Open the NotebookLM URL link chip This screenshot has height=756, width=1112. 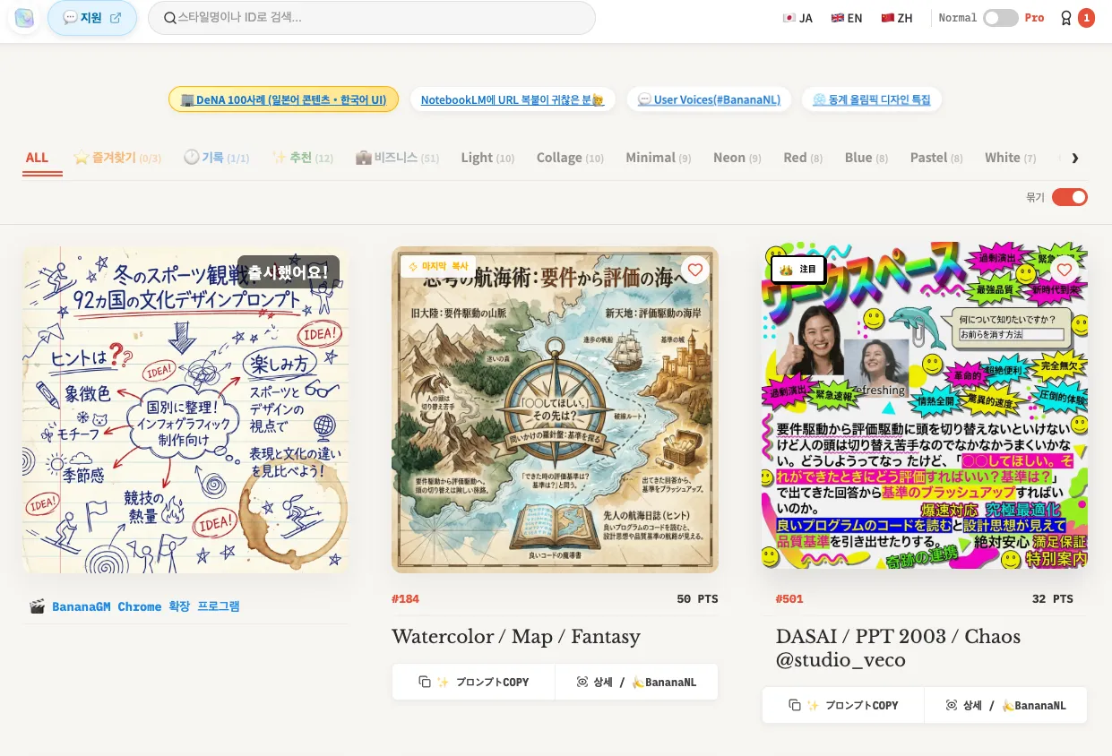pyautogui.click(x=513, y=99)
